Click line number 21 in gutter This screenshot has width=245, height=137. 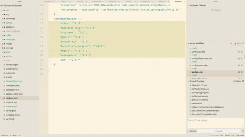(41, 60)
